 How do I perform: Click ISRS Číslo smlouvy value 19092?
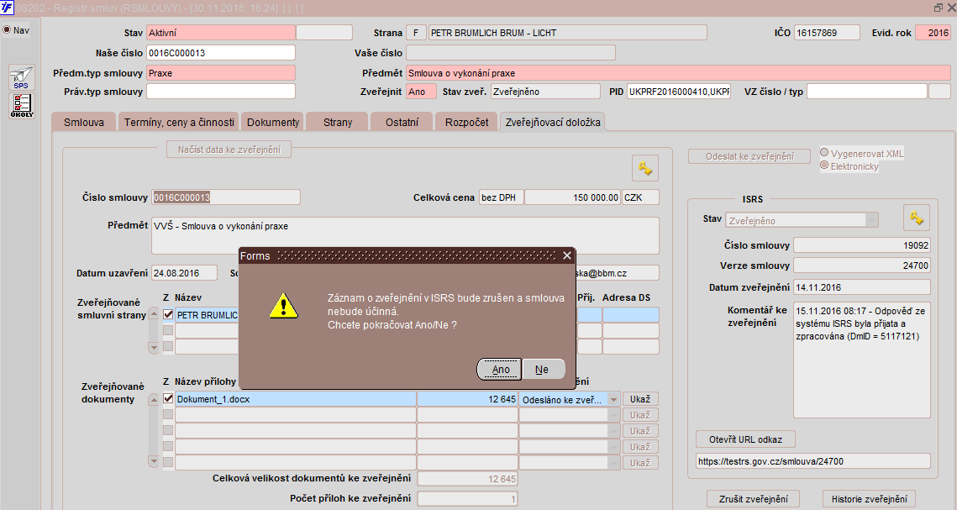(862, 245)
